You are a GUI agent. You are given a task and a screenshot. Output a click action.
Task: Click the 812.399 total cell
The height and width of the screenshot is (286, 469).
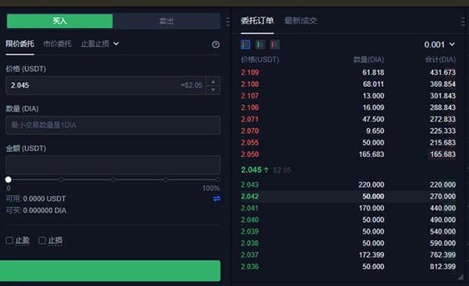442,266
